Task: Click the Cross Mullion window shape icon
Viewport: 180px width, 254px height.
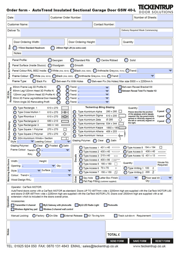Action: pos(65,112)
